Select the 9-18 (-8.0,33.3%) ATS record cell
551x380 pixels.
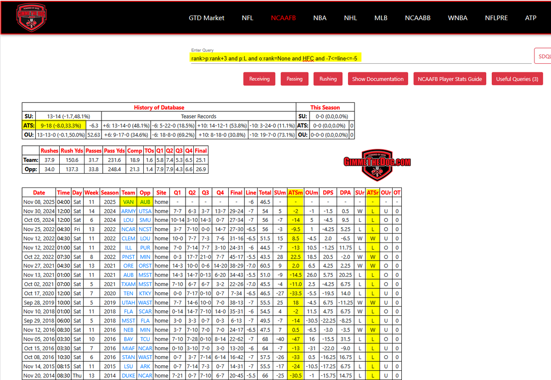click(x=62, y=125)
